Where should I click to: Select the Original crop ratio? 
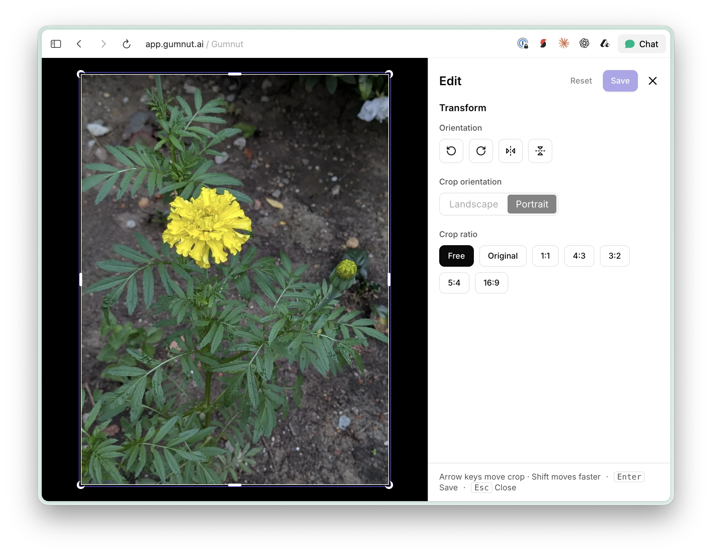point(503,256)
